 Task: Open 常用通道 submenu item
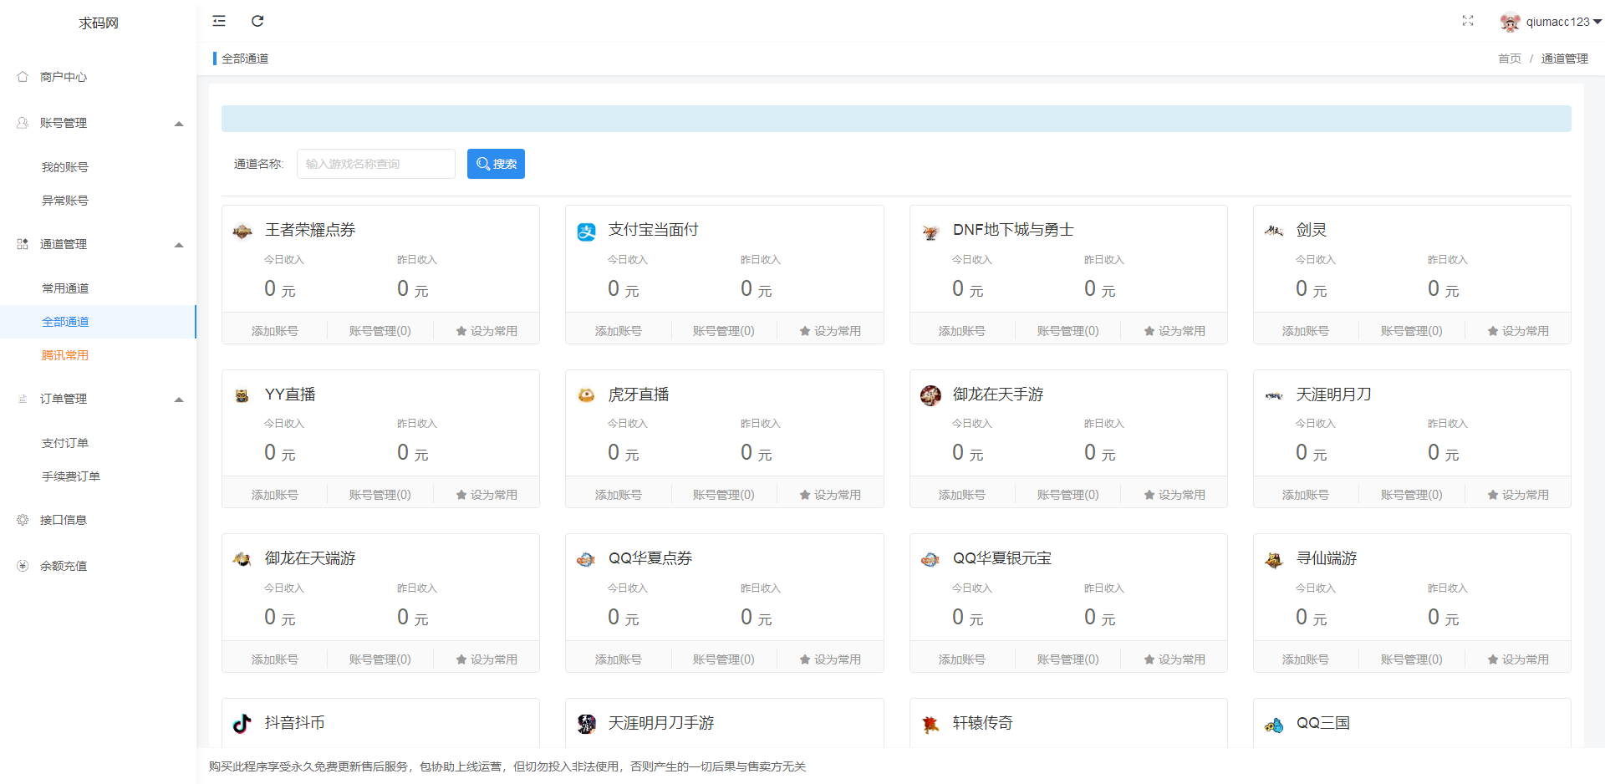click(65, 288)
